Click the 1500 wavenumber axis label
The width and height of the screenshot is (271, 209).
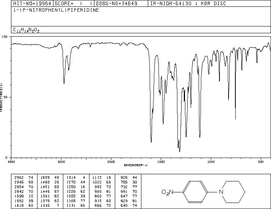161,162
